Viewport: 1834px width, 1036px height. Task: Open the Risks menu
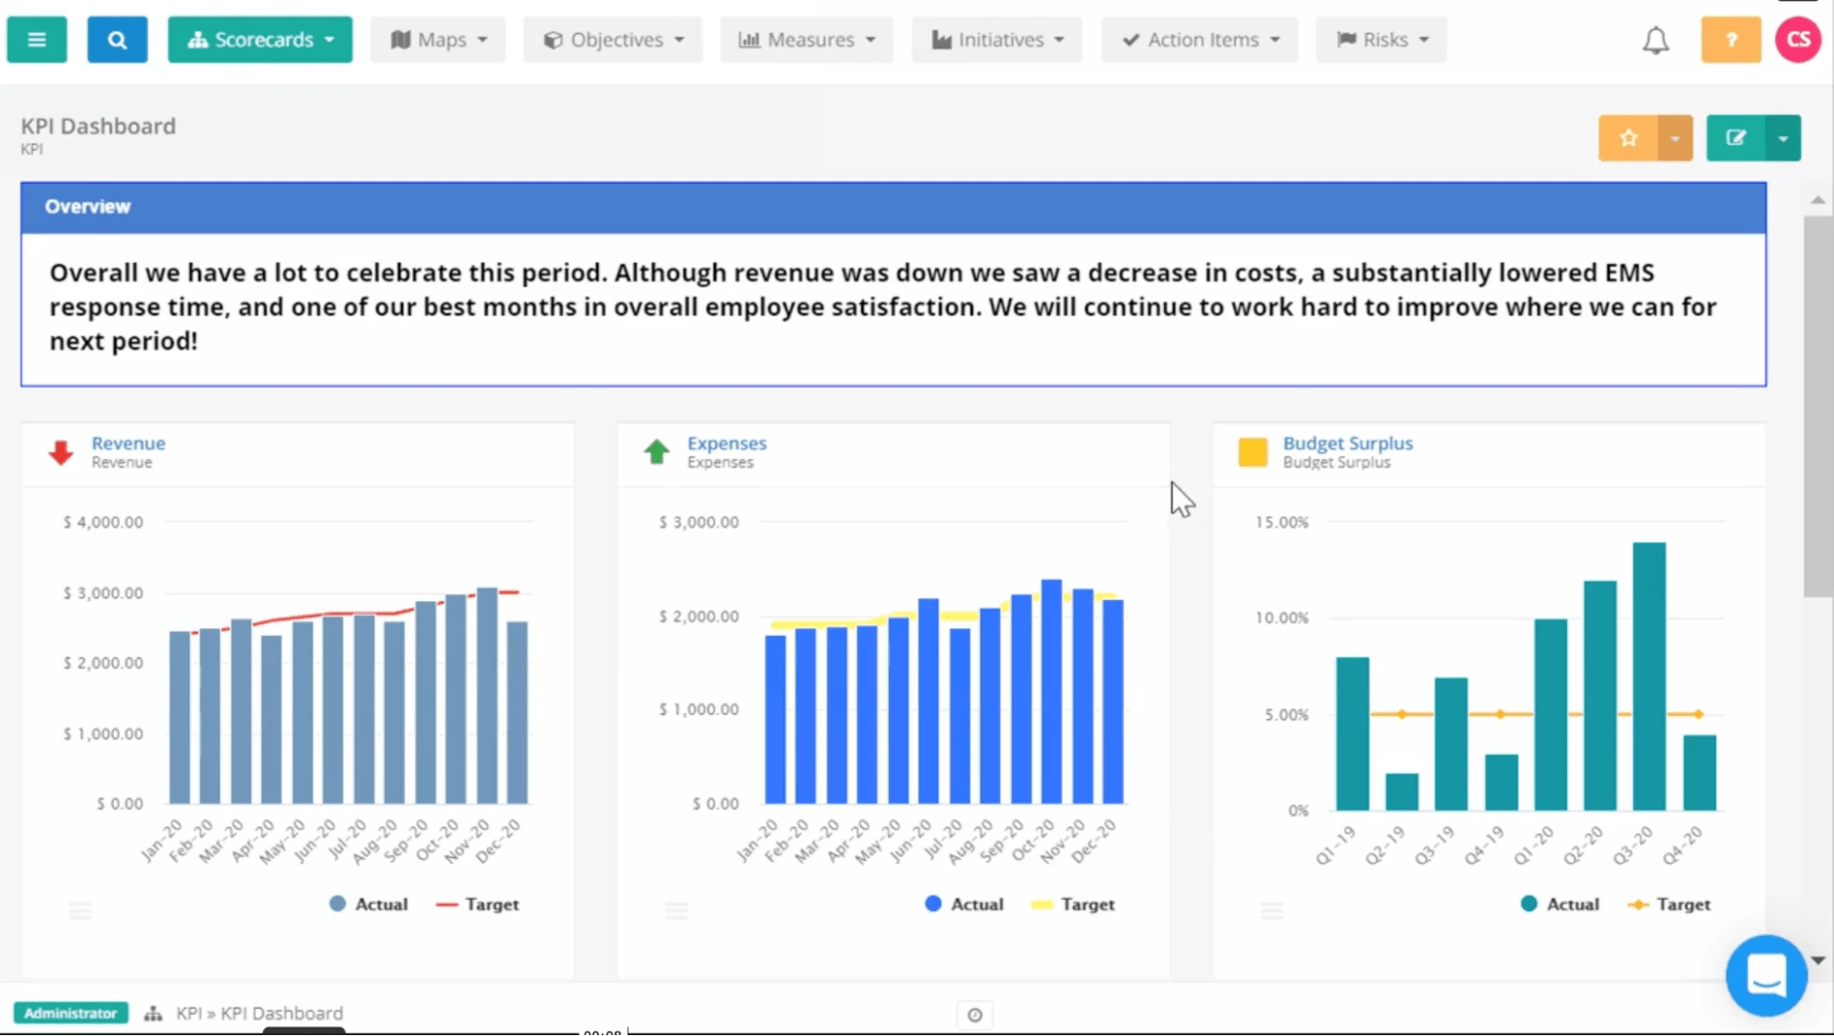pos(1381,39)
